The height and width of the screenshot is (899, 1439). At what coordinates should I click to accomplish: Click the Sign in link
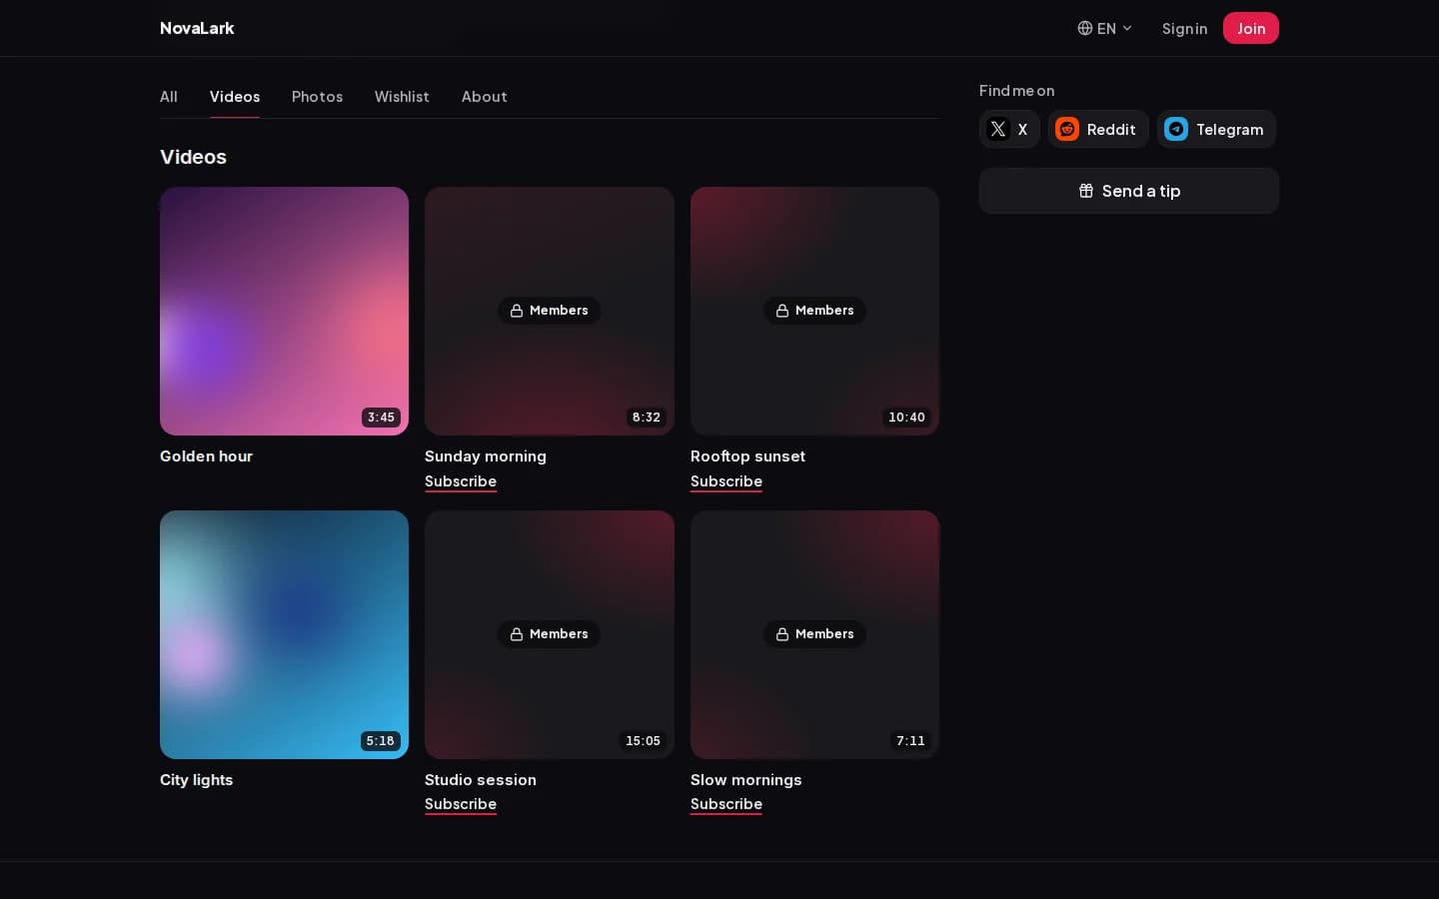coord(1184,28)
